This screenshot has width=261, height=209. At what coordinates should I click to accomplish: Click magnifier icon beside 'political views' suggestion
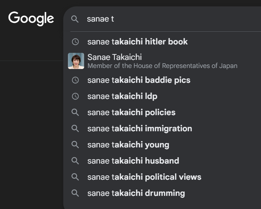click(75, 177)
